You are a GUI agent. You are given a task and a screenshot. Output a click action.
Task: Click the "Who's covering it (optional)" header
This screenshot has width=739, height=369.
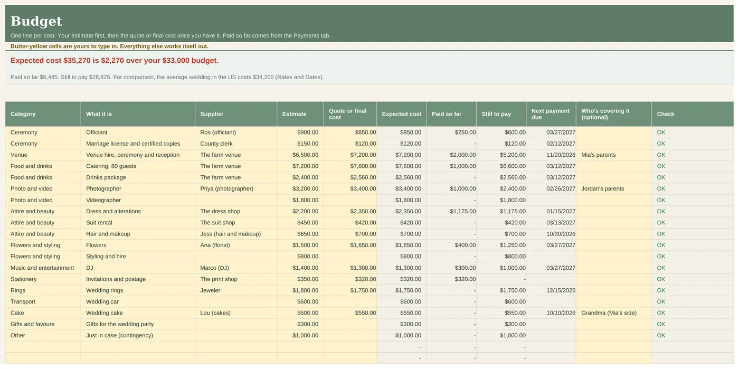(x=614, y=114)
